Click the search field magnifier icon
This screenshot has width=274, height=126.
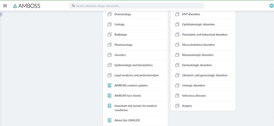[73, 6]
